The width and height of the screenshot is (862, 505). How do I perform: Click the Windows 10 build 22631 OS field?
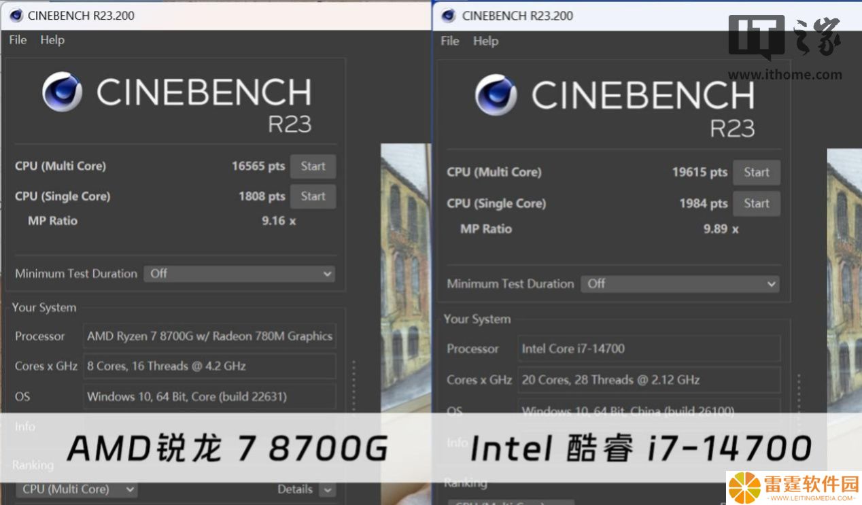pyautogui.click(x=209, y=396)
